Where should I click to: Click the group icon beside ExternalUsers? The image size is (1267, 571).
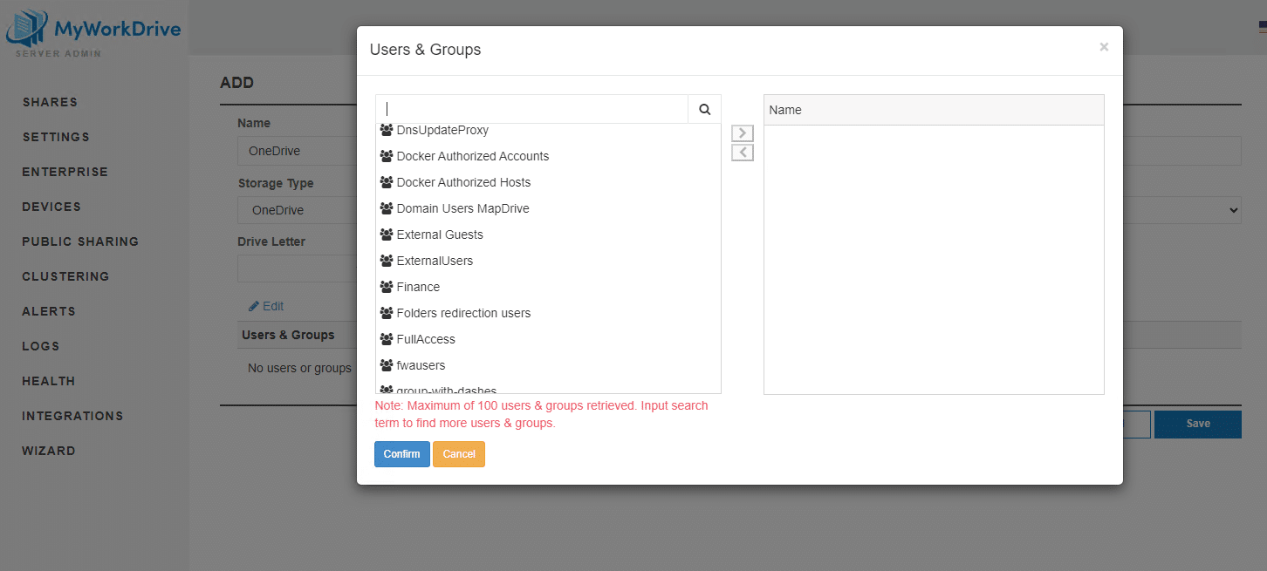(386, 260)
